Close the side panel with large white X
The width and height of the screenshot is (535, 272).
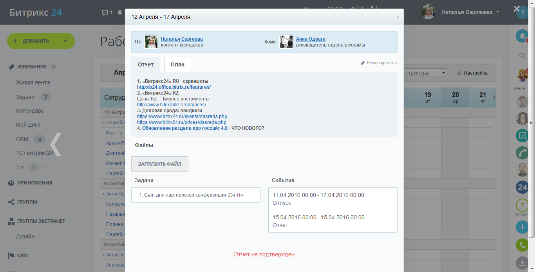coord(517,9)
